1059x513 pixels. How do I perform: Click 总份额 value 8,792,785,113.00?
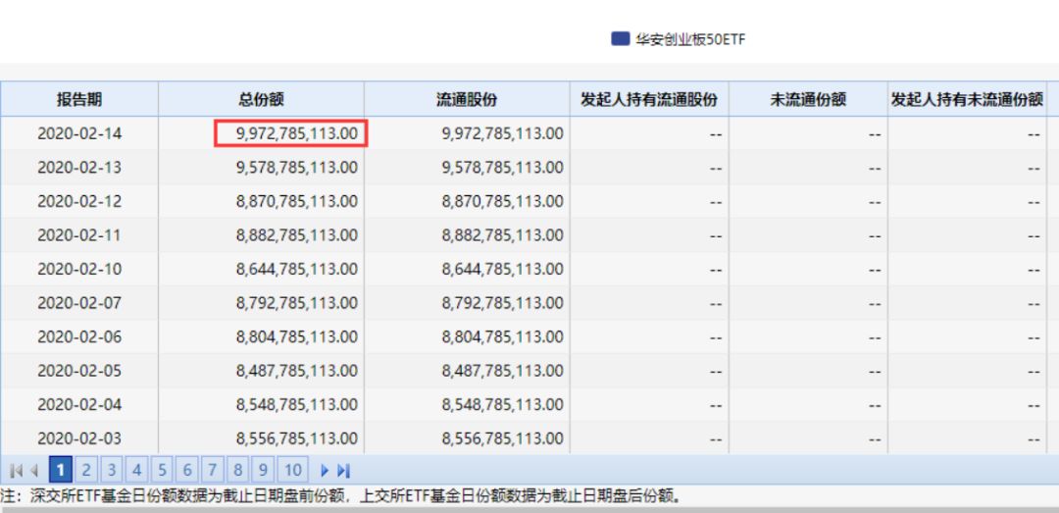pyautogui.click(x=296, y=303)
